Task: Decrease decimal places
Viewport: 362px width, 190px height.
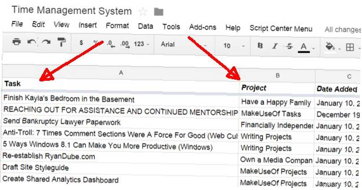Action: pyautogui.click(x=111, y=44)
